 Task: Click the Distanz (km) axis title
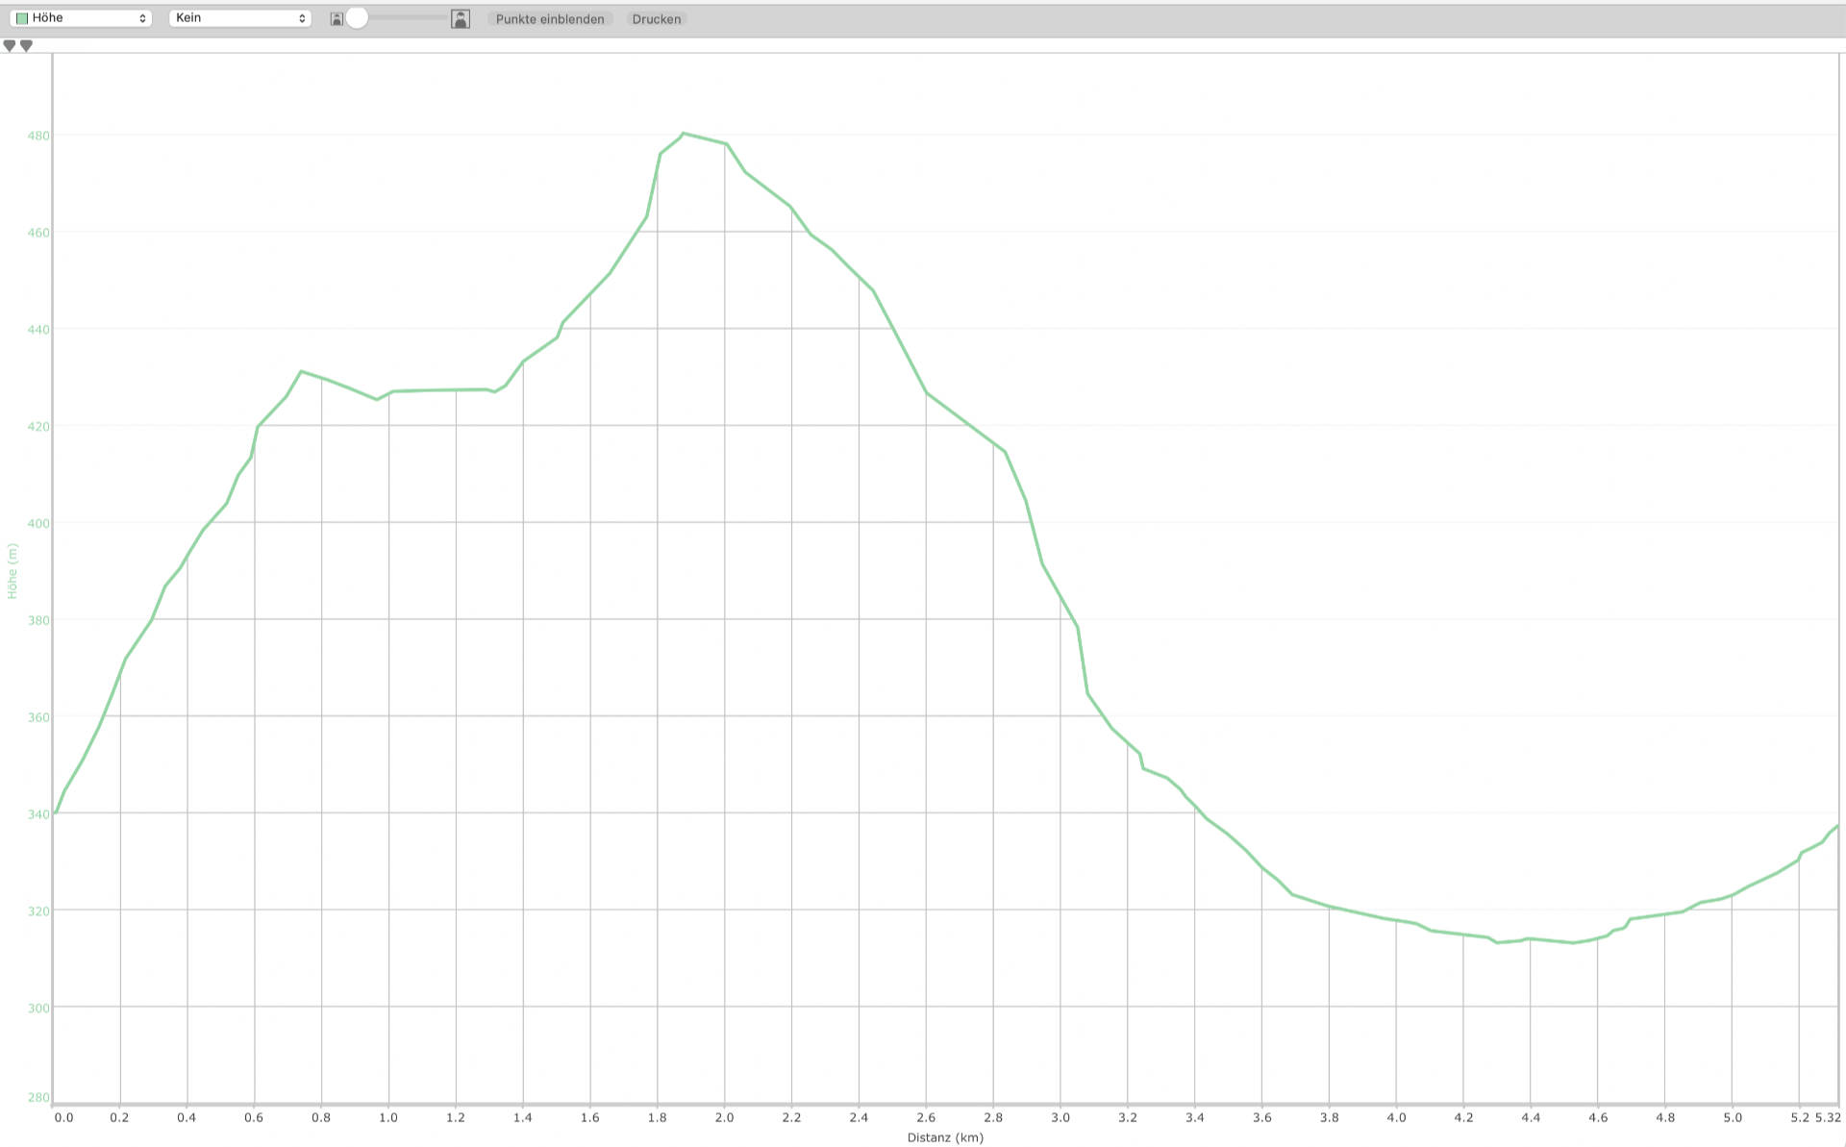(x=945, y=1137)
